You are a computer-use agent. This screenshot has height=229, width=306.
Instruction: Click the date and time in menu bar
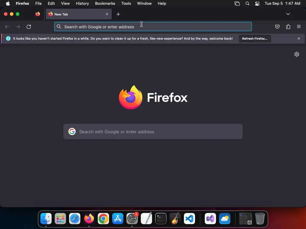pos(282,4)
